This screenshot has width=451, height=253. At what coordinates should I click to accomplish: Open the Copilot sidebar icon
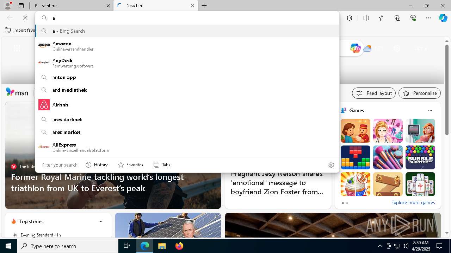point(443,18)
